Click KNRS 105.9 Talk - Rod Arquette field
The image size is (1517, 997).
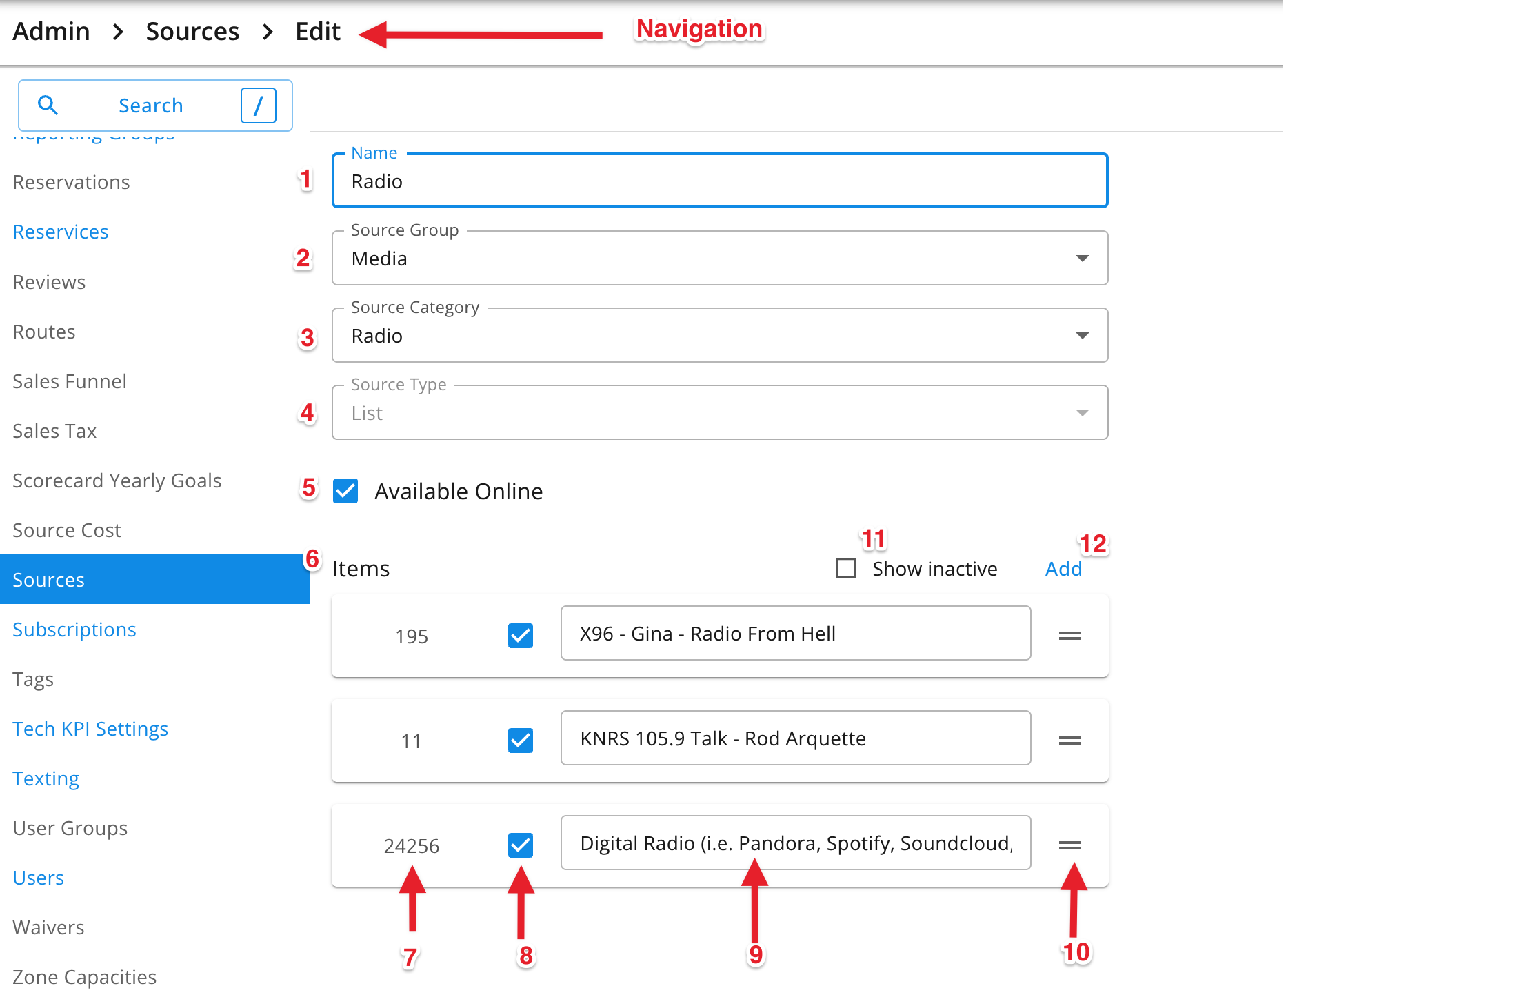click(x=796, y=738)
